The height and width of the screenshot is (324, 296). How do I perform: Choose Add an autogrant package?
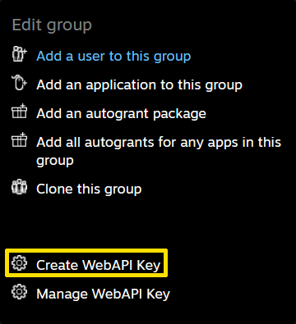coord(121,113)
